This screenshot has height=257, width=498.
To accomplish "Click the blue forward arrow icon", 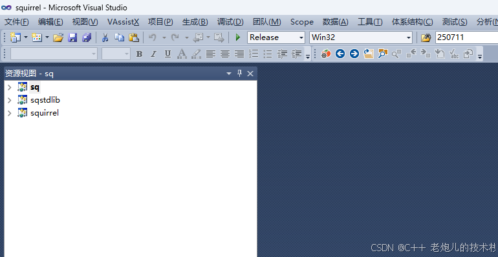I will (x=354, y=54).
